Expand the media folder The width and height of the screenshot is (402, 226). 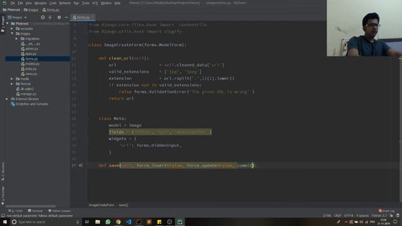(12, 79)
